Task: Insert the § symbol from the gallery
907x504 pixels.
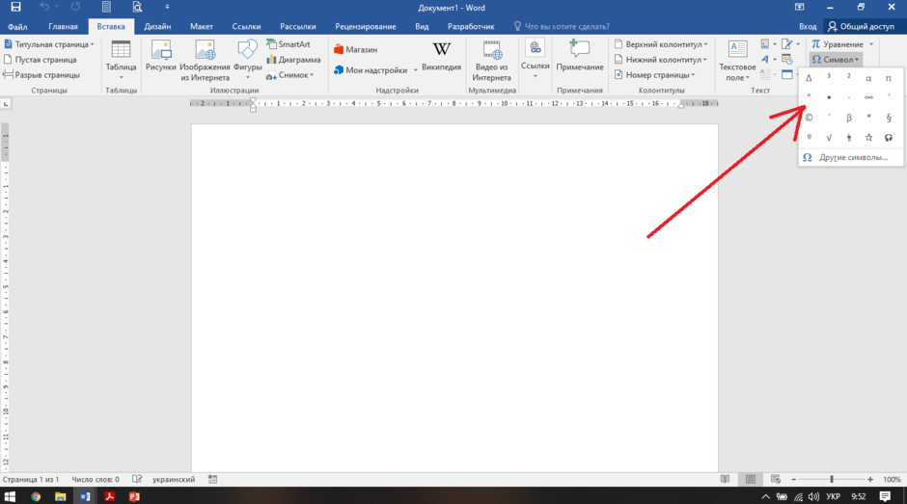Action: coord(889,118)
